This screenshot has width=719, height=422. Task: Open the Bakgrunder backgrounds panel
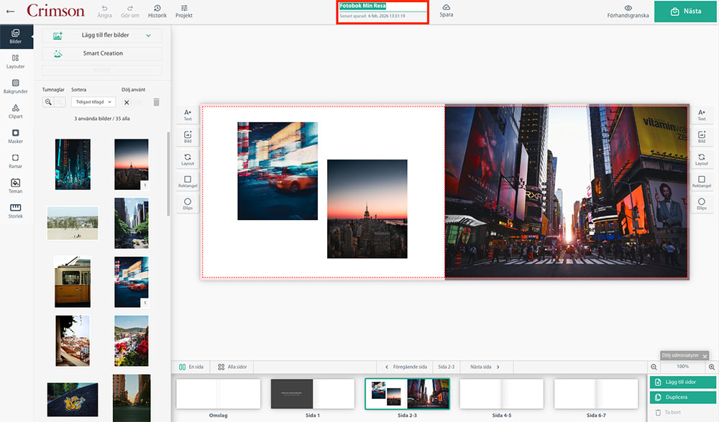pyautogui.click(x=15, y=86)
